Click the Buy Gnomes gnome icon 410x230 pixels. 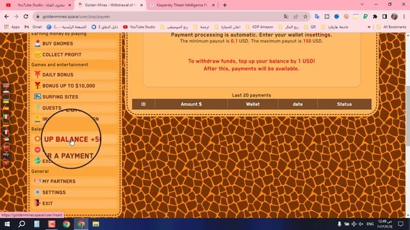click(x=37, y=43)
